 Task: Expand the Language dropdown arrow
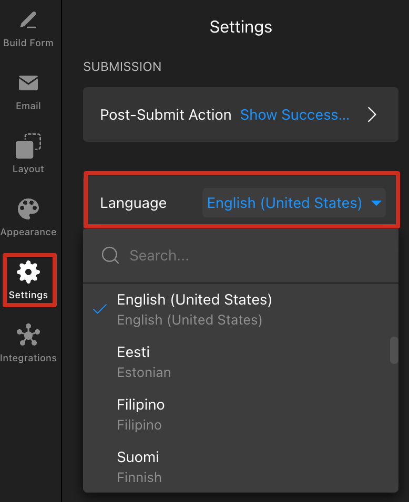tap(376, 203)
